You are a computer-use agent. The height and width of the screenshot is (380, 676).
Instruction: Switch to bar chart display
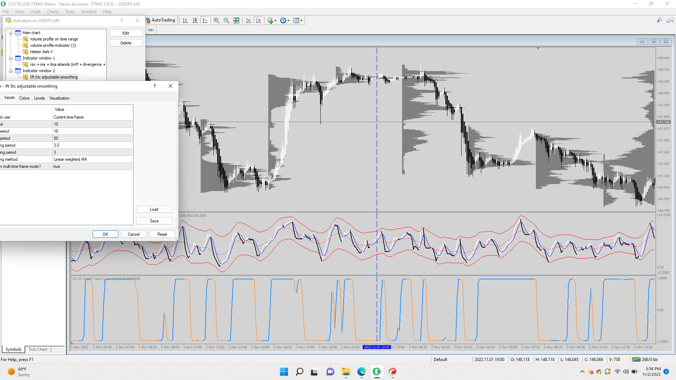(x=185, y=20)
